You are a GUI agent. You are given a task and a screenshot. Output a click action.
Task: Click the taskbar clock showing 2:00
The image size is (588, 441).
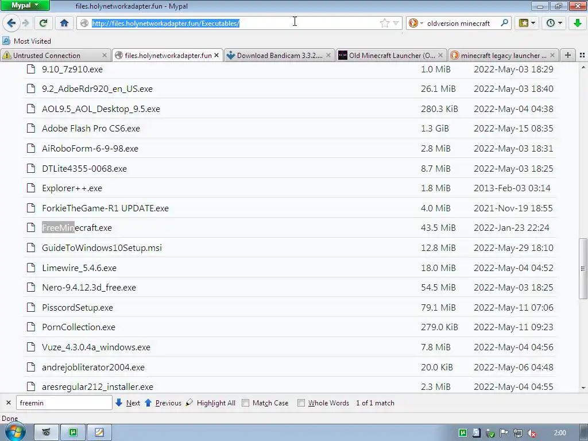(560, 433)
